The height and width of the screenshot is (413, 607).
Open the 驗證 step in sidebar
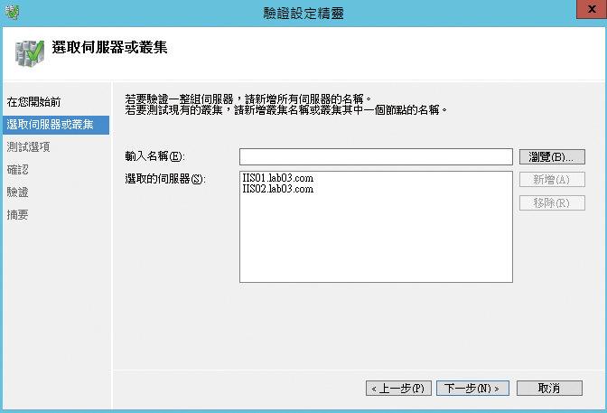(x=18, y=192)
